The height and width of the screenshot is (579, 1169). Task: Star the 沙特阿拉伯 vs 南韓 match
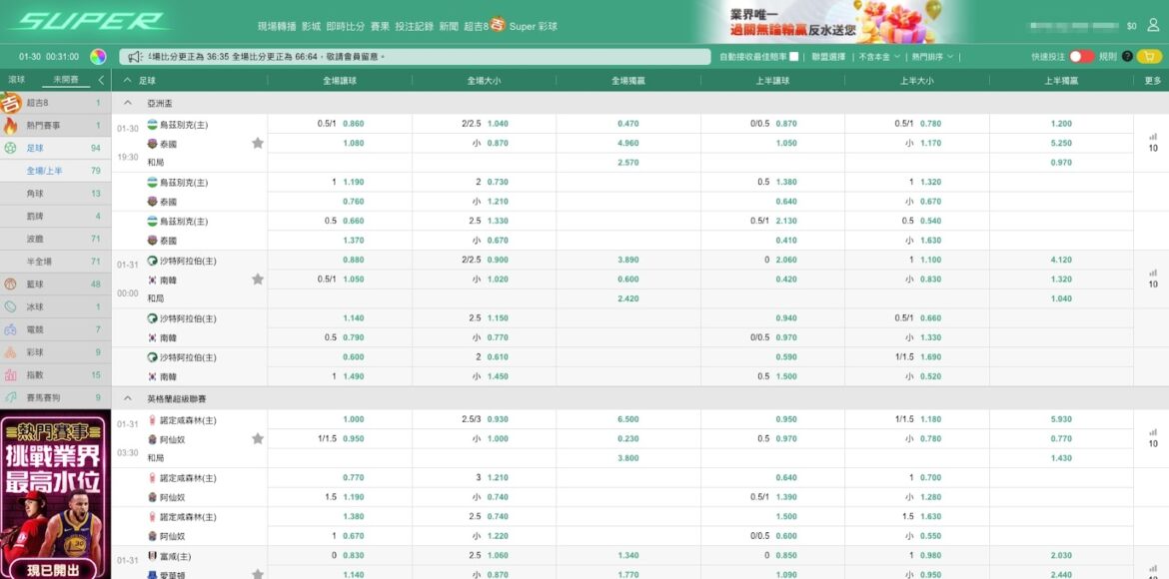tap(258, 280)
